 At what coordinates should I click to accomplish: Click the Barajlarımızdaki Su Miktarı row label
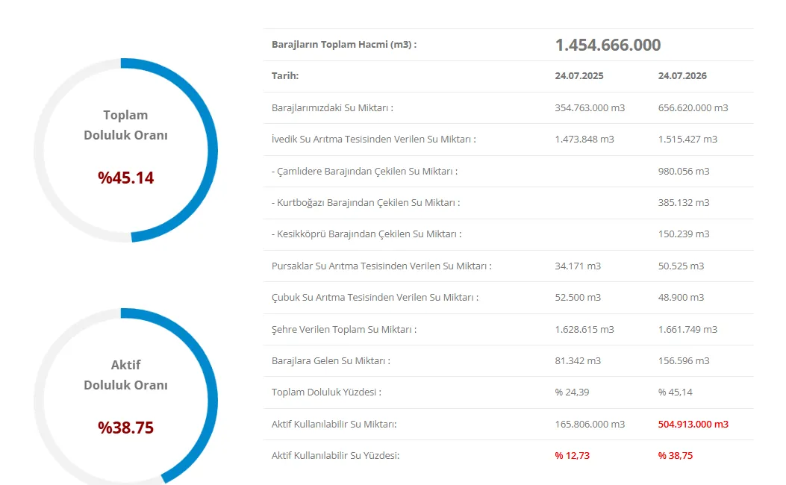pyautogui.click(x=332, y=107)
